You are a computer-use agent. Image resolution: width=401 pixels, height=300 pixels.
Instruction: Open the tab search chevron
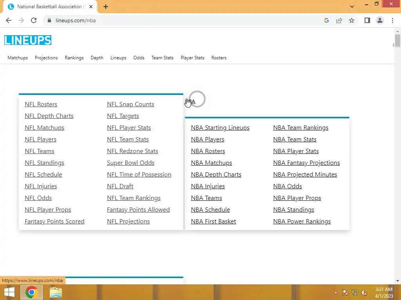tap(352, 7)
